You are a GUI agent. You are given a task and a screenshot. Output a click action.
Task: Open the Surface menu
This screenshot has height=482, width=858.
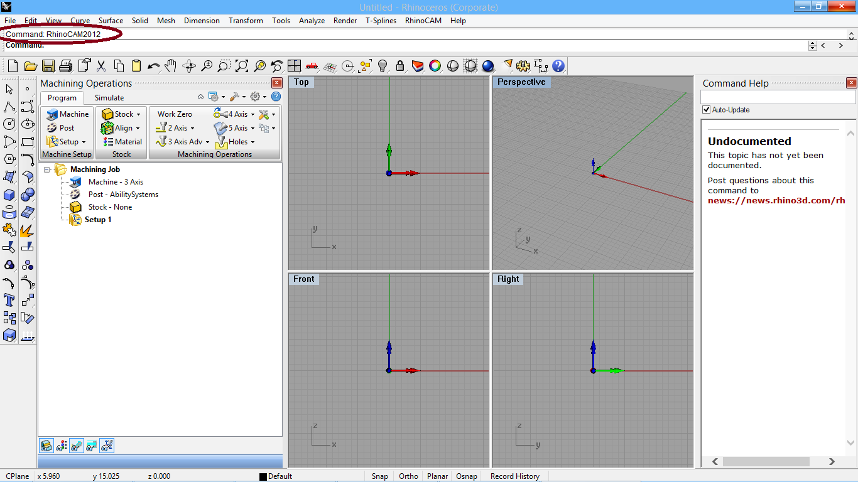[111, 21]
